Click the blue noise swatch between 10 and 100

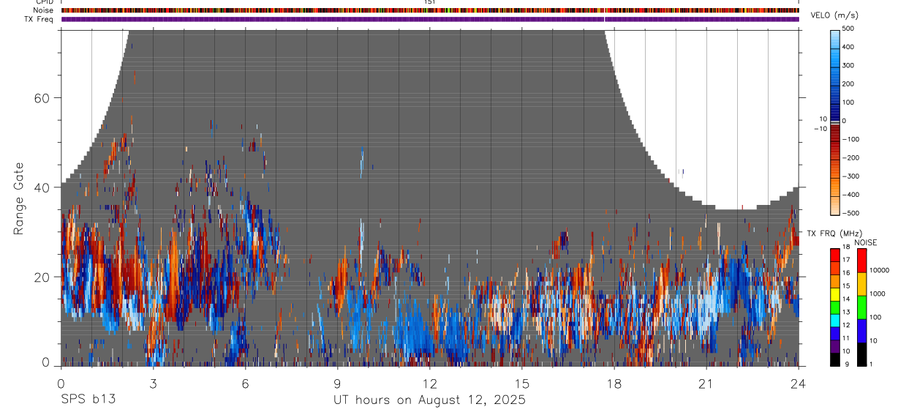coord(861,330)
